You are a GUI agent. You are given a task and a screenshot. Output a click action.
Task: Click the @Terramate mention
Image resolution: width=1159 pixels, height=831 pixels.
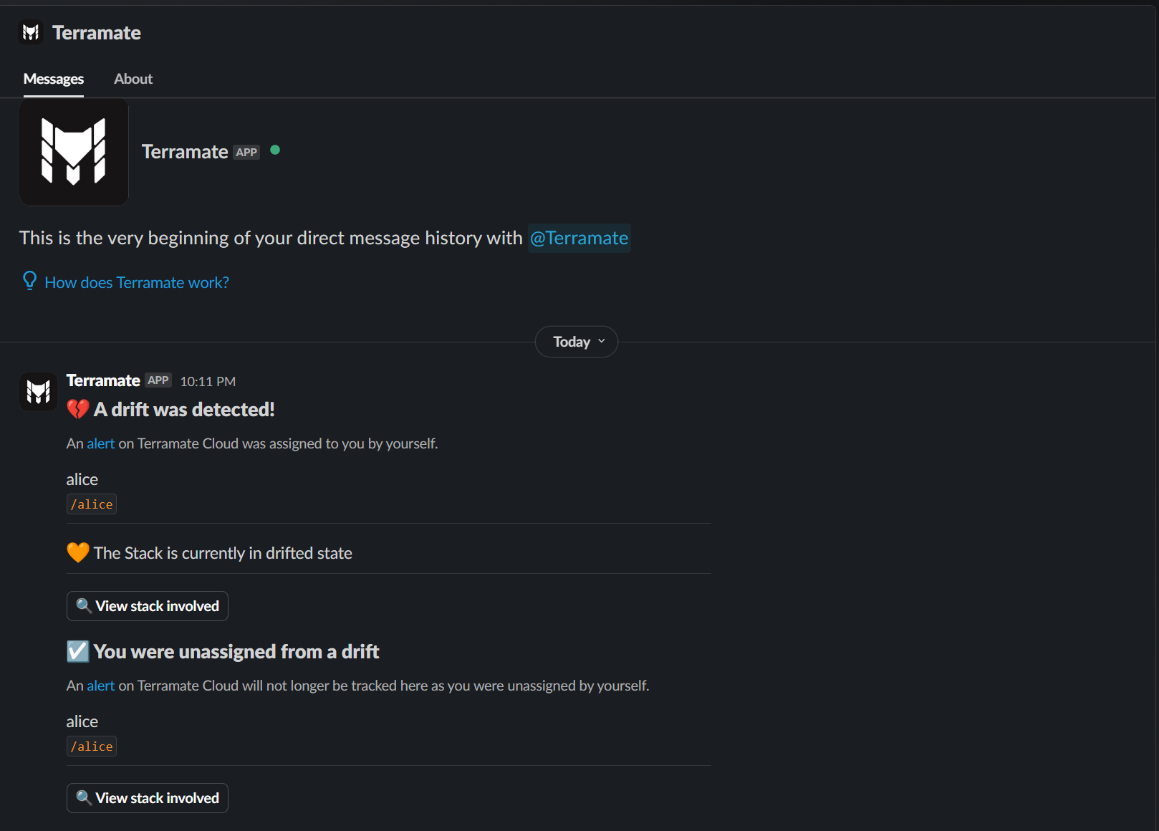(x=579, y=238)
